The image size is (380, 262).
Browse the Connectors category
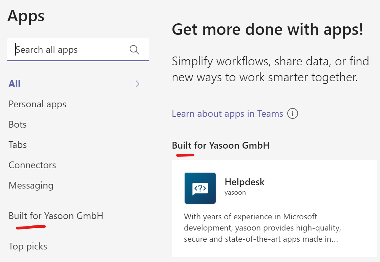32,165
